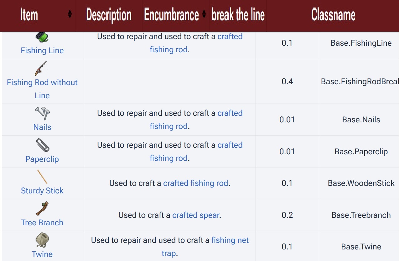Open the Paperclip item link
399x261 pixels.
pyautogui.click(x=42, y=159)
